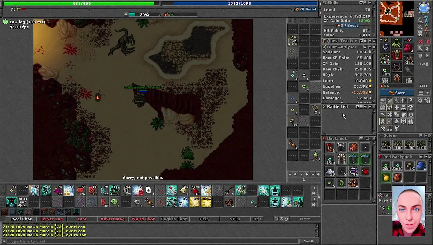Use the F8 red potion hotkey
The height and width of the screenshot is (245, 433).
click(x=92, y=190)
